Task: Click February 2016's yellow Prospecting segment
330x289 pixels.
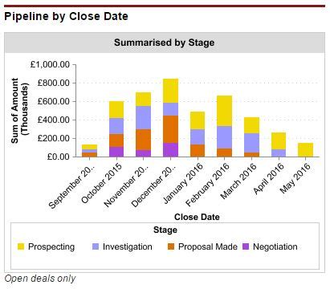Action: pos(224,111)
